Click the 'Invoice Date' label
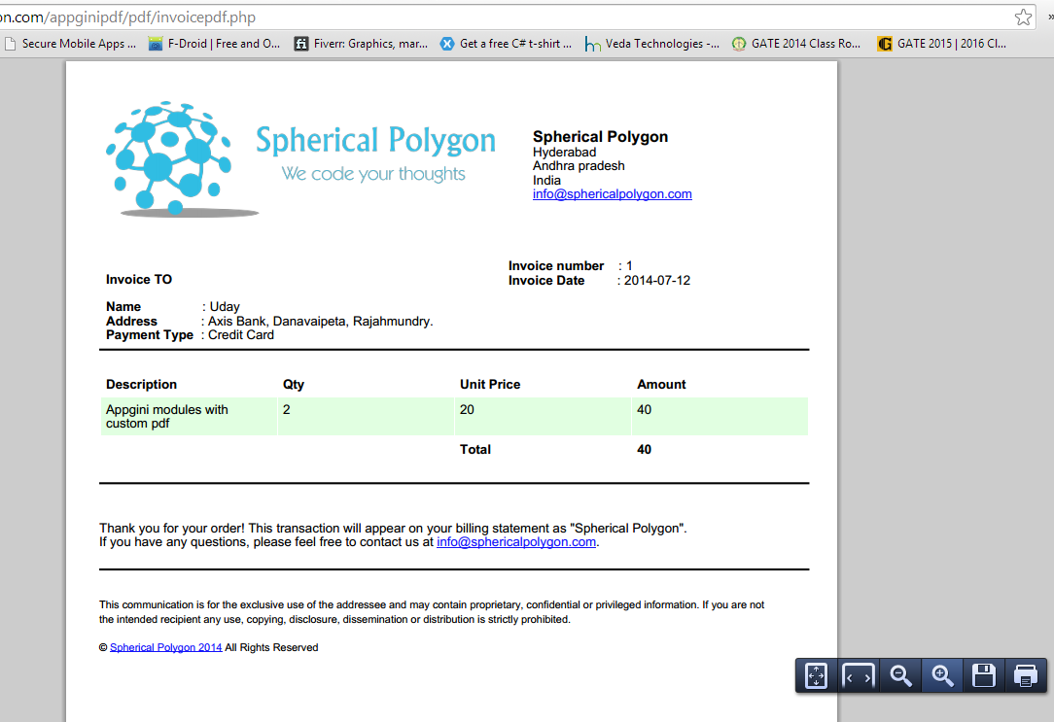 (x=546, y=281)
